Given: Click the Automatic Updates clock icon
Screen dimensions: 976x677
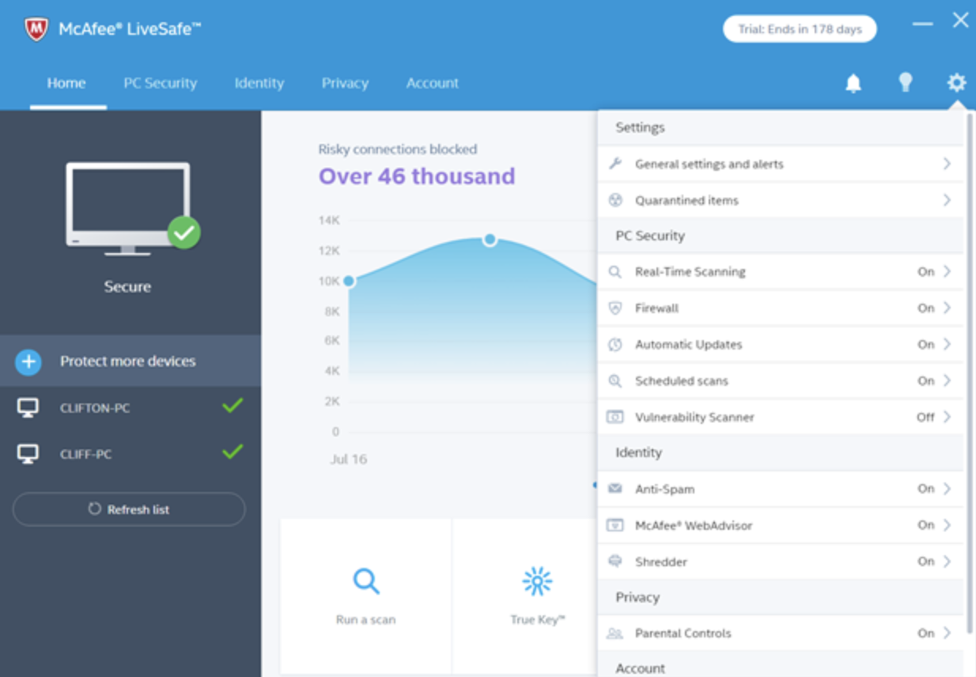Looking at the screenshot, I should pos(615,345).
